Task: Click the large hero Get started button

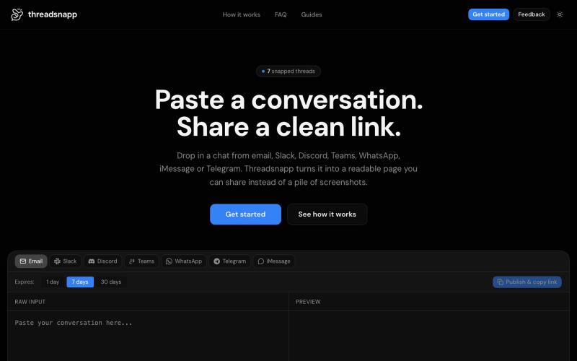Action: [245, 214]
